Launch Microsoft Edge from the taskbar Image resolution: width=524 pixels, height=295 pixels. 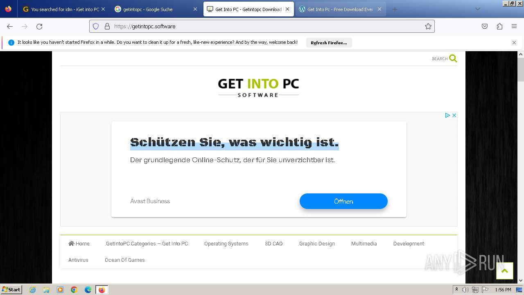[88, 290]
